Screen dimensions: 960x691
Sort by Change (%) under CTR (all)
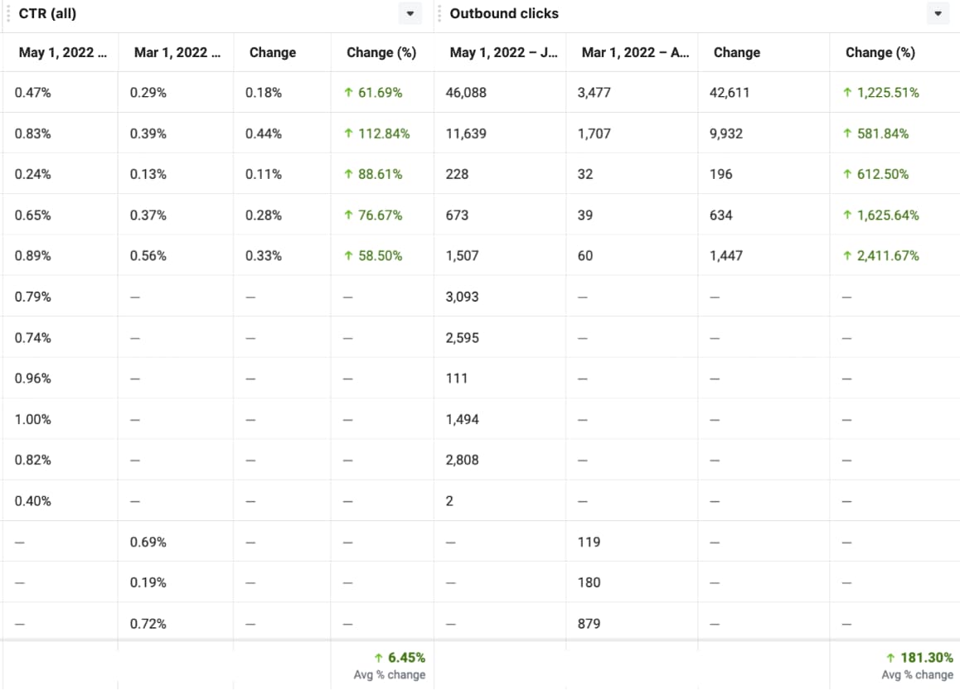coord(381,52)
